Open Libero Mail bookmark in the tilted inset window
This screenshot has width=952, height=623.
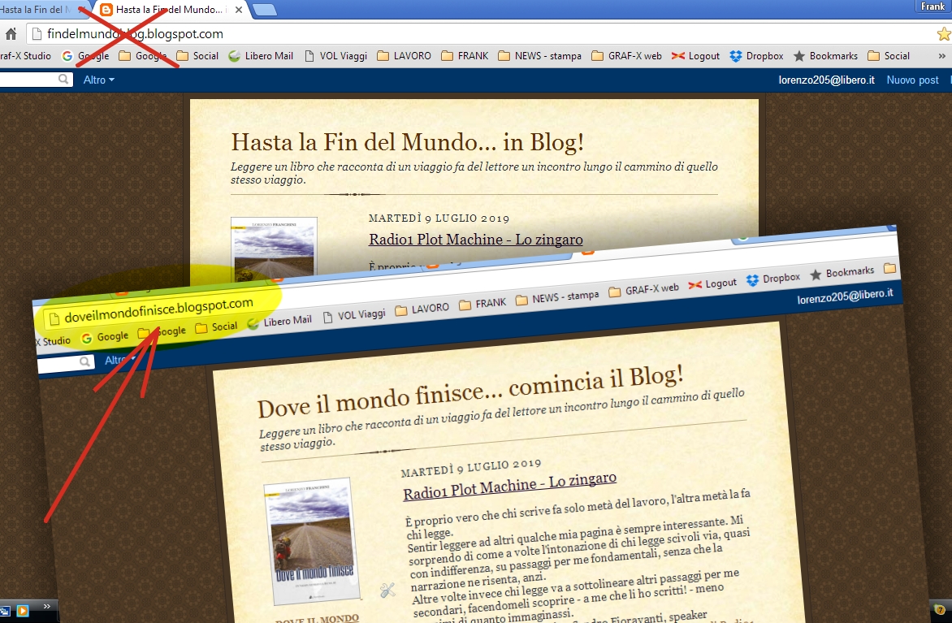coord(279,322)
